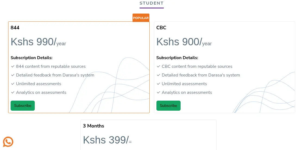The height and width of the screenshot is (150, 302).
Task: Open the WhatsApp chat icon
Action: 8,142
